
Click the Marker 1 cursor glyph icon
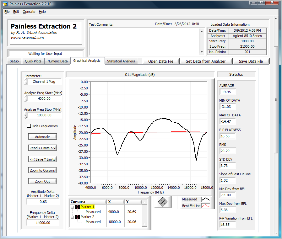tap(77, 207)
